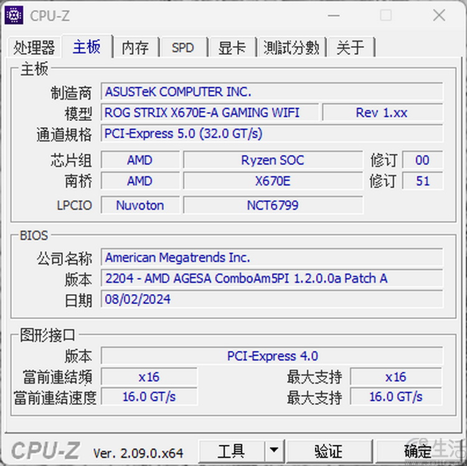Click max supported link width x16

tap(396, 377)
